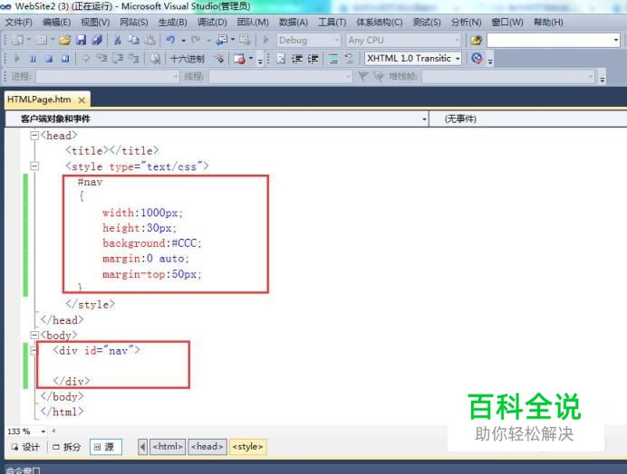Collapse the <style> code region
This screenshot has width=627, height=474.
34,166
